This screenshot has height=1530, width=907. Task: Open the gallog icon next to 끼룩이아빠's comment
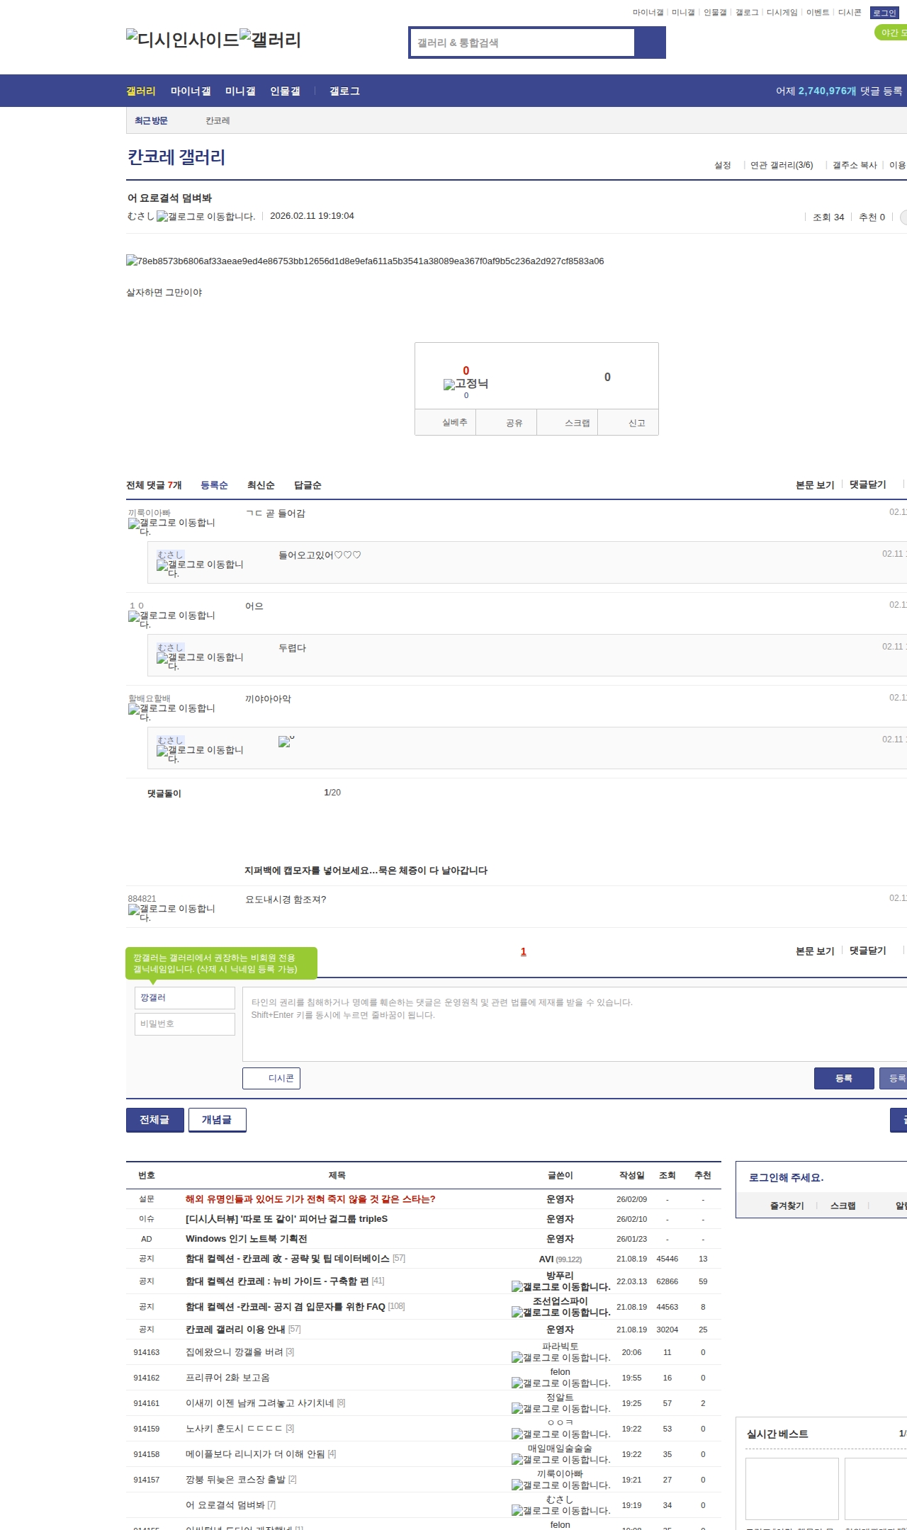(x=171, y=526)
